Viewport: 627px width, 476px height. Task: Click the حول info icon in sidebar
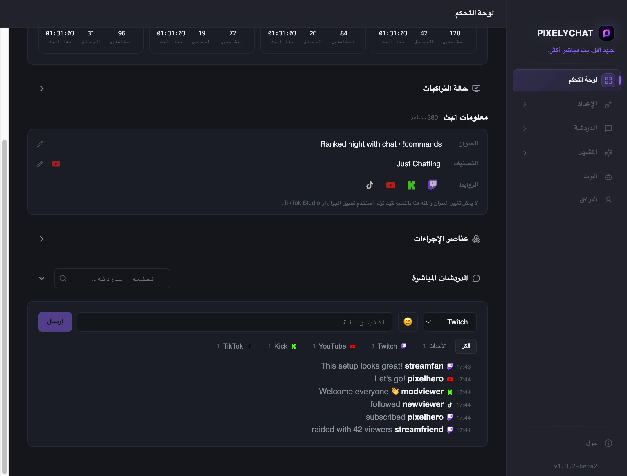[608, 443]
